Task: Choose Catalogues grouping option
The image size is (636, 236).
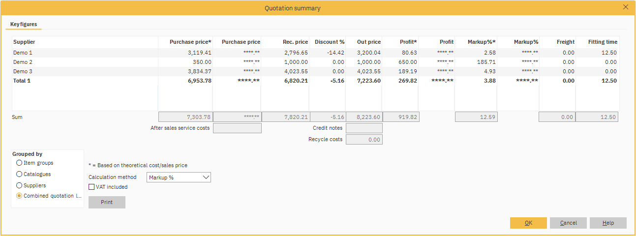Action: tap(19, 174)
